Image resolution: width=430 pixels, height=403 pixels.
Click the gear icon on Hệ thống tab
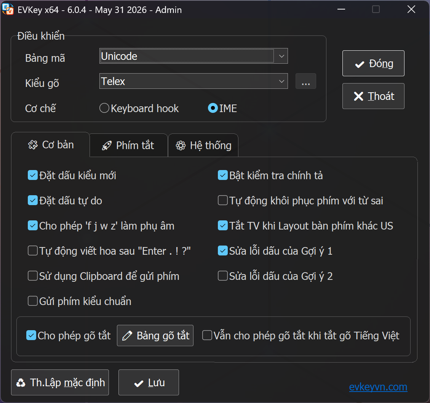[x=181, y=146]
